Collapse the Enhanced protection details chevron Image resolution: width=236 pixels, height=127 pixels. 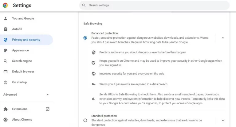tap(223, 38)
